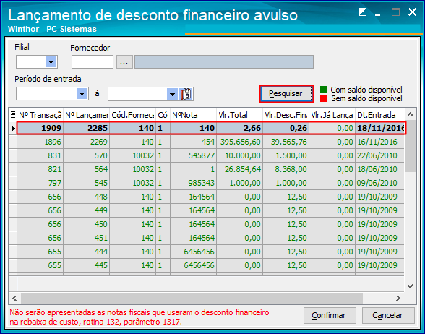Click the vertical scrollbar thumb

click(411, 146)
